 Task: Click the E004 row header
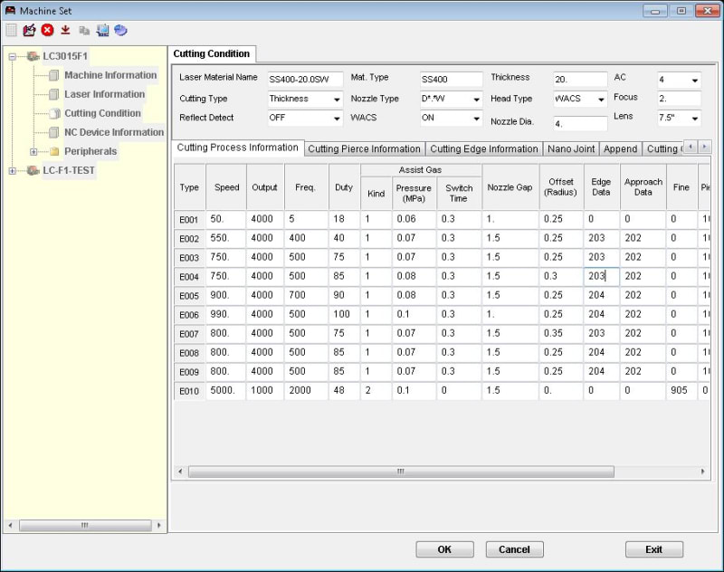[189, 277]
